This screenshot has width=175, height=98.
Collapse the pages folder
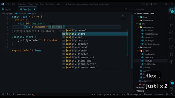[x=146, y=51]
